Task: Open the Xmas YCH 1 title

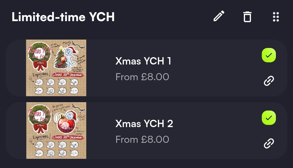Action: pos(143,61)
